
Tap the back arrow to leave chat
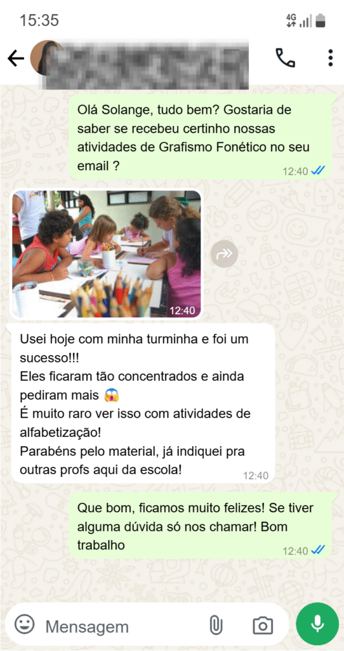tap(16, 59)
